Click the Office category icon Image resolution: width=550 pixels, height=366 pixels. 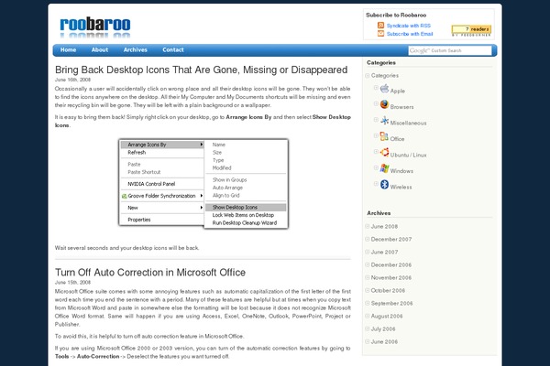point(384,136)
